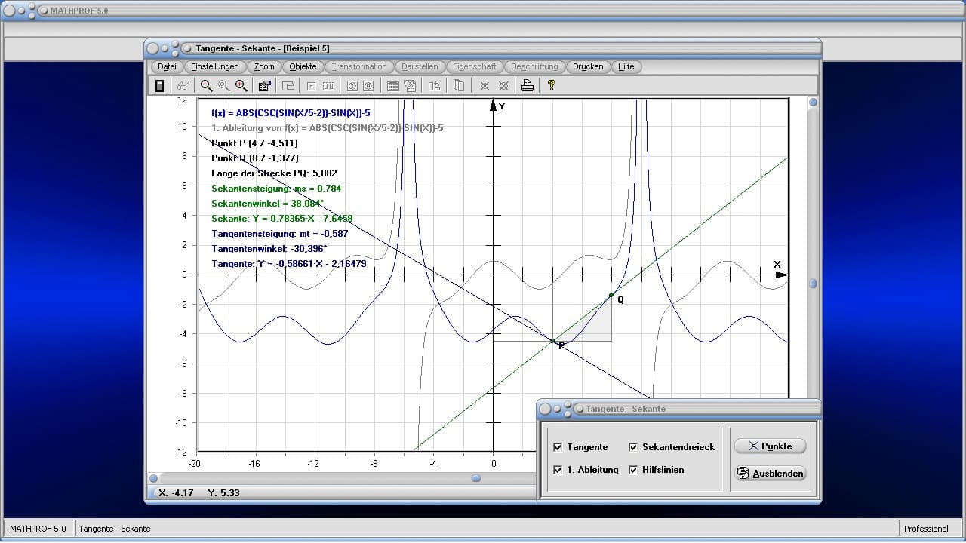Open the Einstellungen menu
Image resolution: width=966 pixels, height=543 pixels.
coord(215,66)
